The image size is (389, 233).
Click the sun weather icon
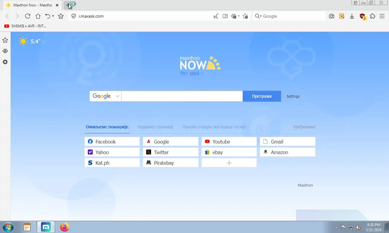click(23, 41)
